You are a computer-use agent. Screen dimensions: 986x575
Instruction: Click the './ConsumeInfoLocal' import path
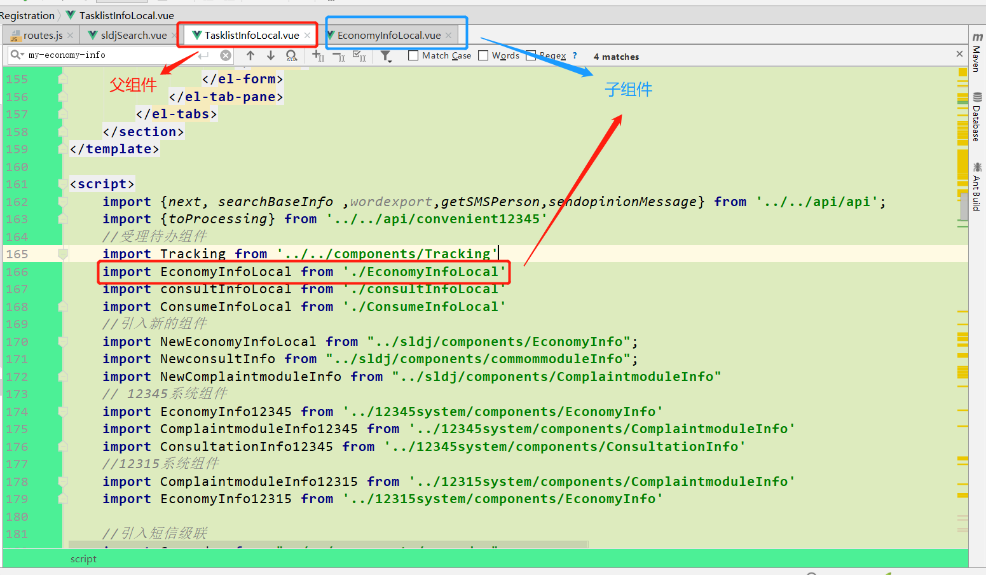(x=425, y=307)
